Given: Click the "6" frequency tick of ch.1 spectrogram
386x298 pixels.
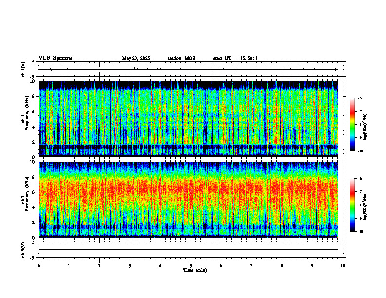Looking at the screenshot, I should [x=34, y=112].
